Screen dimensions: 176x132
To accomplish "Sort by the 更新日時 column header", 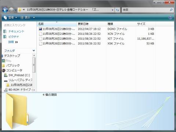I will coord(91,24).
